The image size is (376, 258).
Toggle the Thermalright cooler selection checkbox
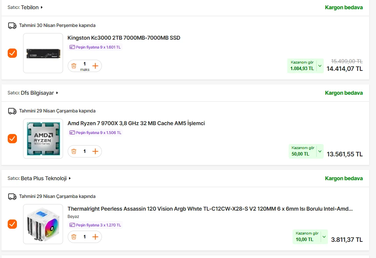click(x=12, y=224)
